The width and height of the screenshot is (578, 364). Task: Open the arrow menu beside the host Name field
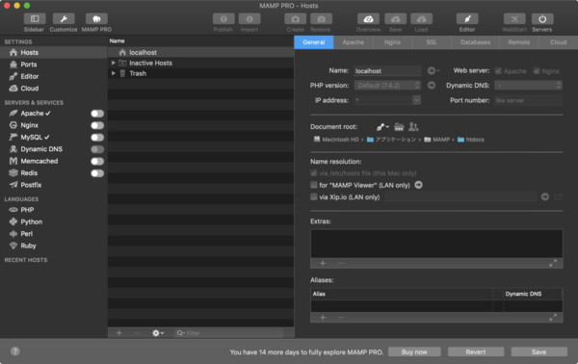[433, 70]
